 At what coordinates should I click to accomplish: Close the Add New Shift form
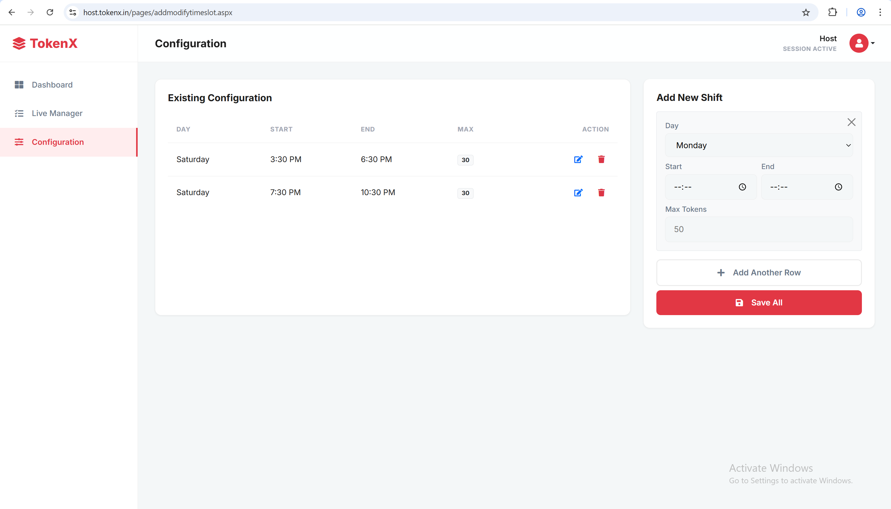click(x=852, y=122)
